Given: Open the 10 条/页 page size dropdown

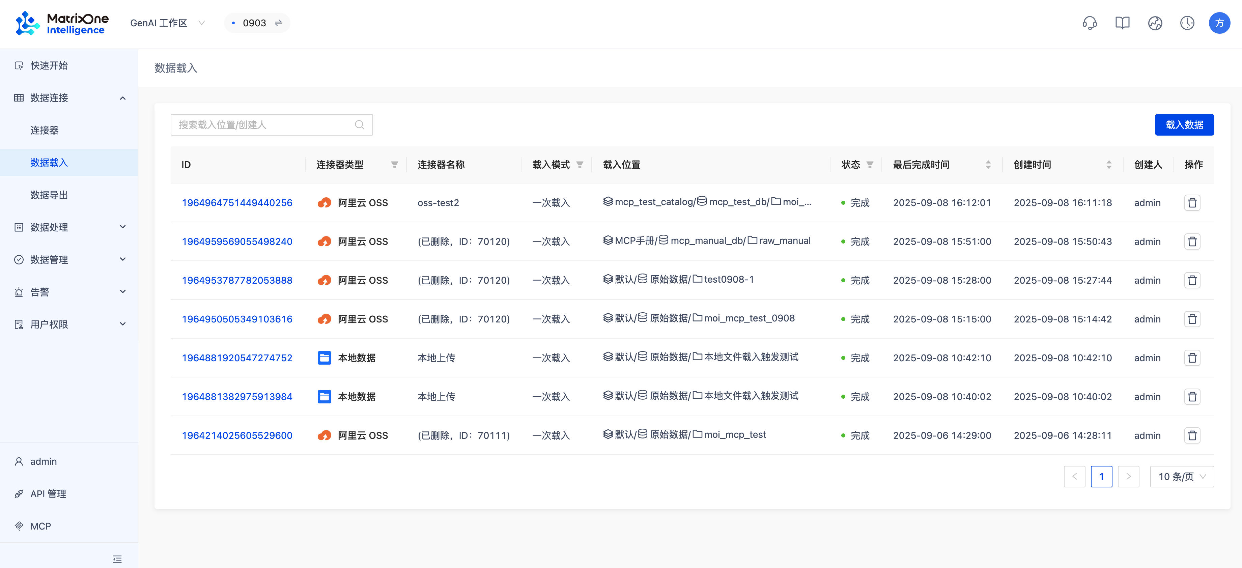Looking at the screenshot, I should pyautogui.click(x=1181, y=476).
